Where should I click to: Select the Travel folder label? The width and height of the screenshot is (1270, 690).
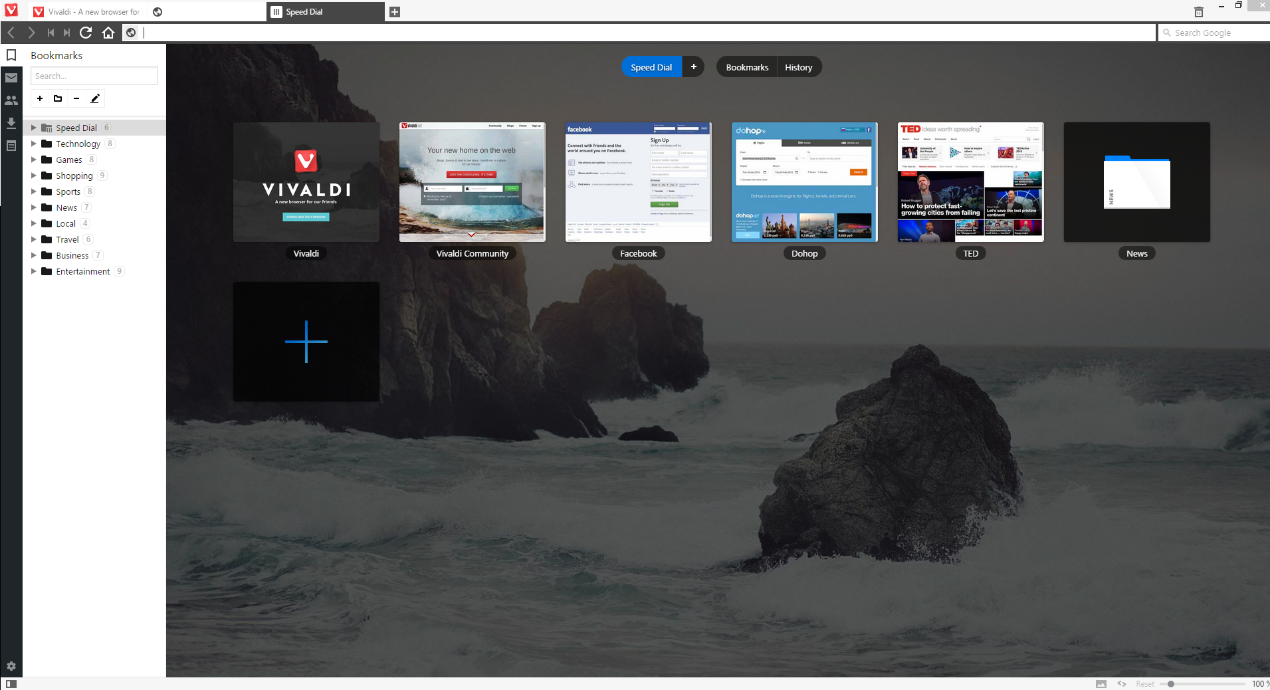coord(67,239)
